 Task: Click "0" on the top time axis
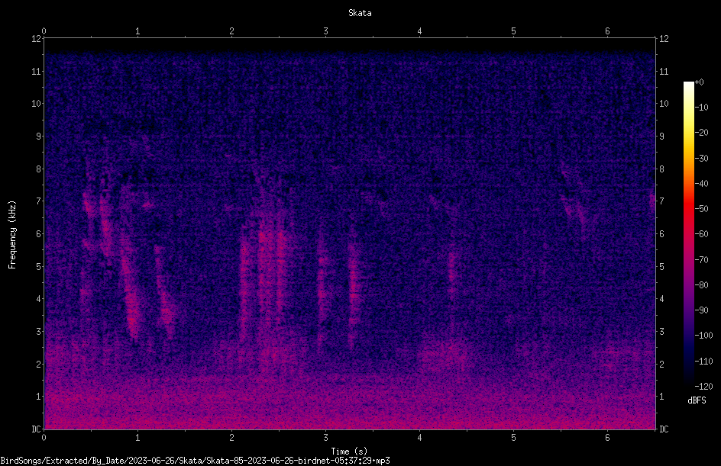[x=44, y=31]
